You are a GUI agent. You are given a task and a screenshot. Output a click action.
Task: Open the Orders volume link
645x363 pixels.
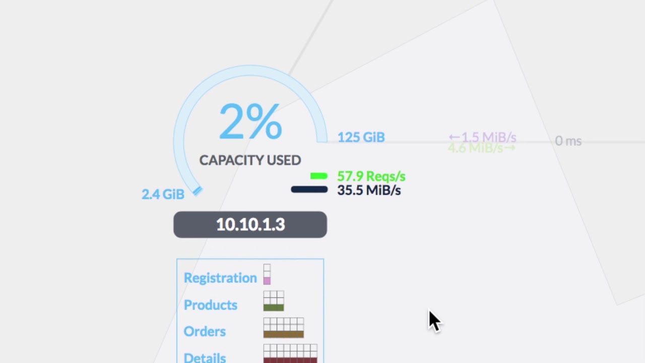205,331
